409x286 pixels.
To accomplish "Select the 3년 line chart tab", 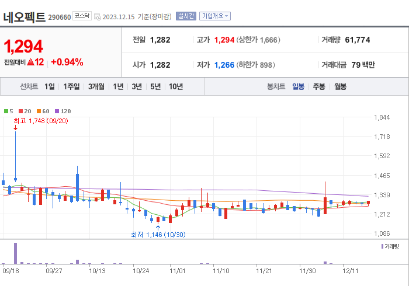I will pyautogui.click(x=137, y=86).
